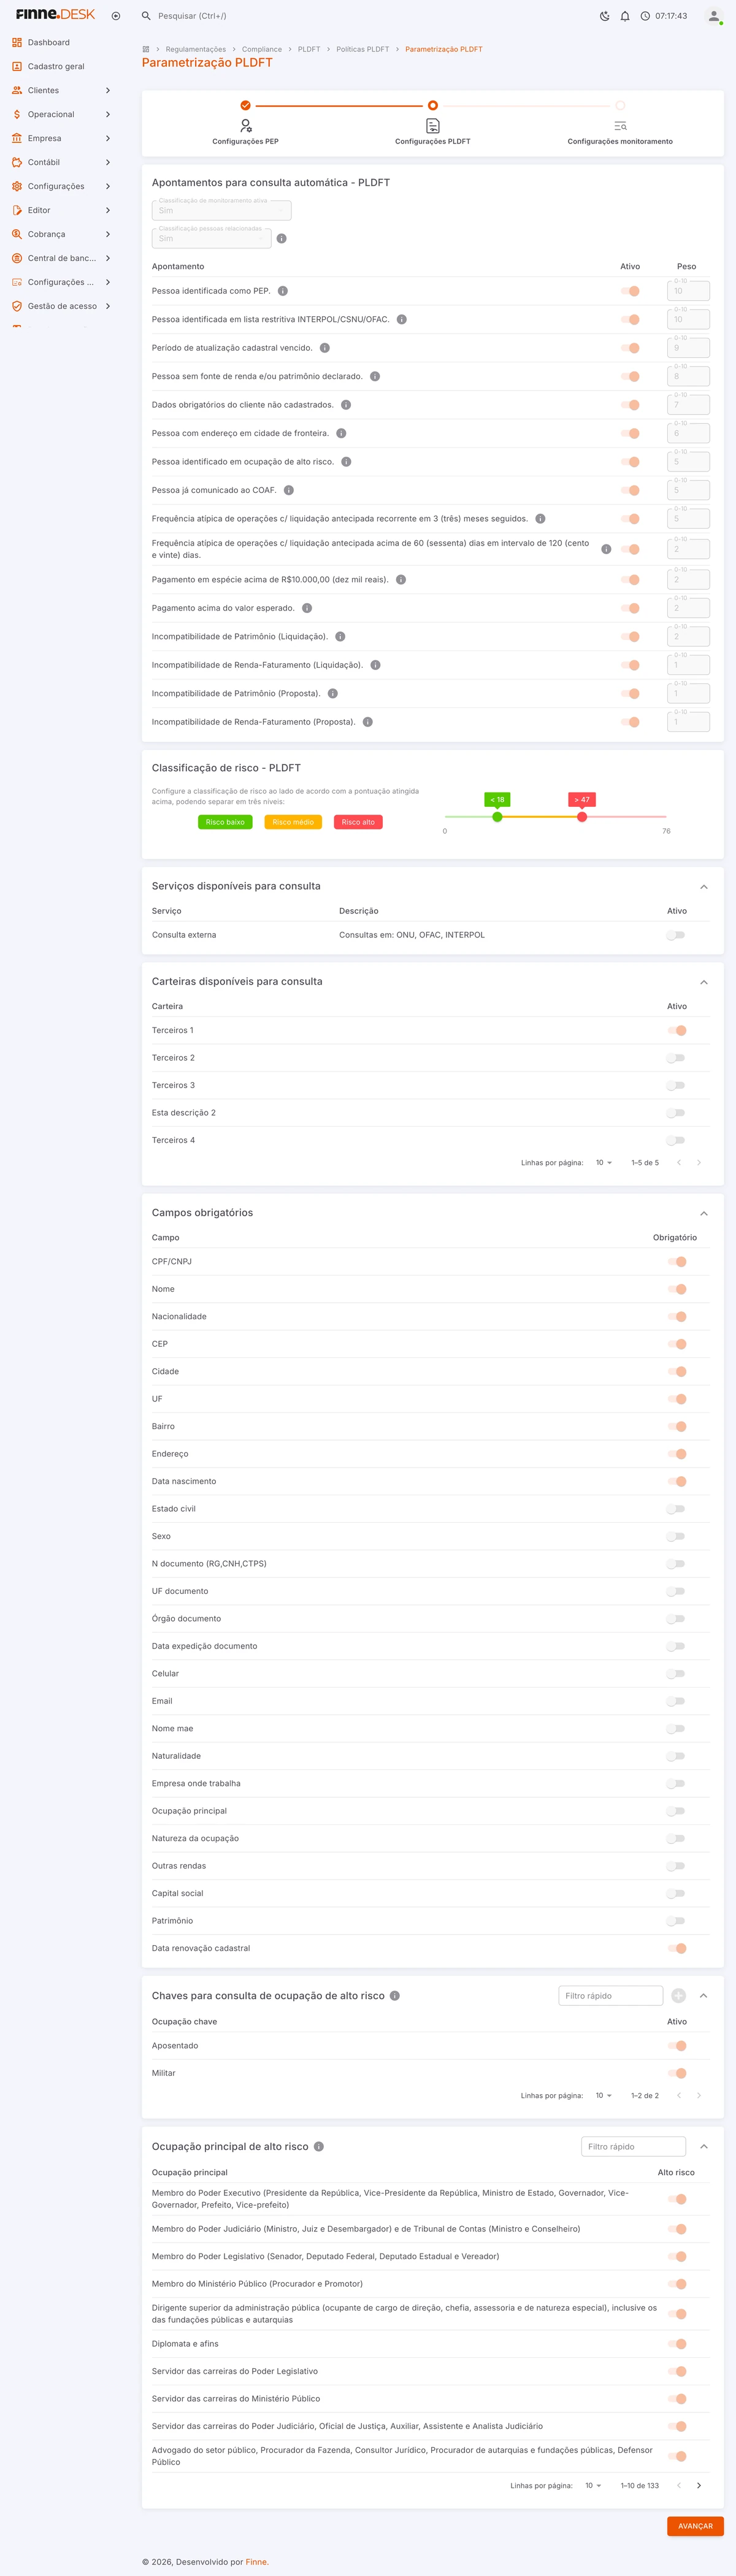This screenshot has height=2576, width=736.
Task: Click the green "< 18" risk slider handle
Action: pyautogui.click(x=497, y=817)
